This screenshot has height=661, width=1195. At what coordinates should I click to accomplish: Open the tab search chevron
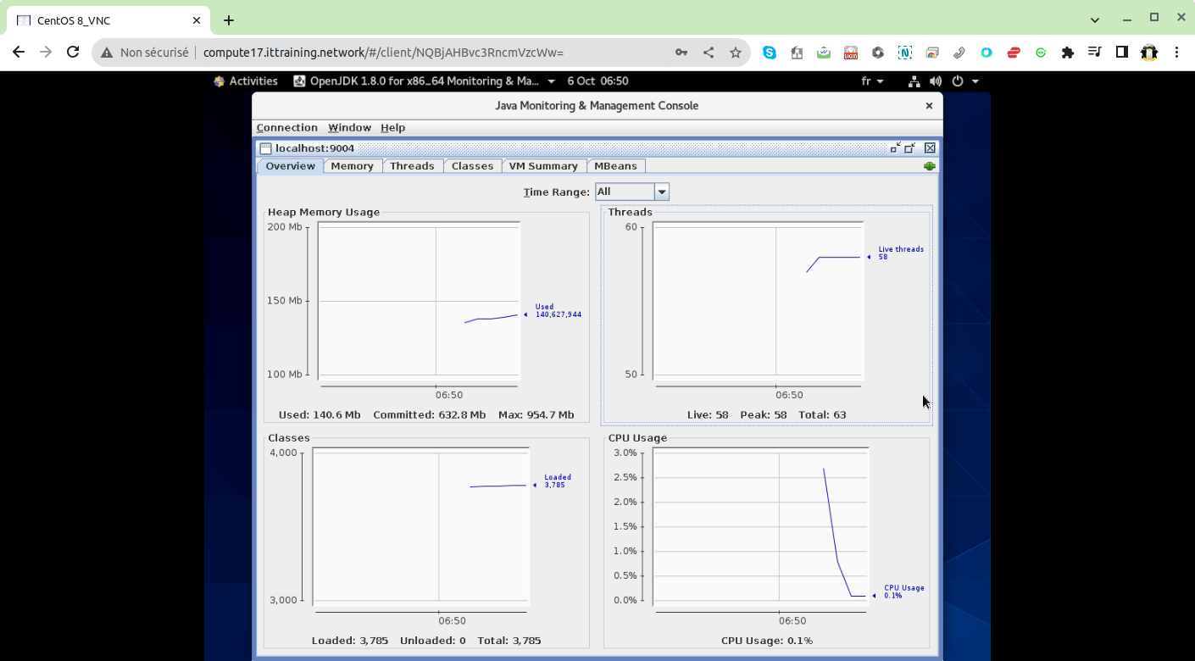(1095, 19)
